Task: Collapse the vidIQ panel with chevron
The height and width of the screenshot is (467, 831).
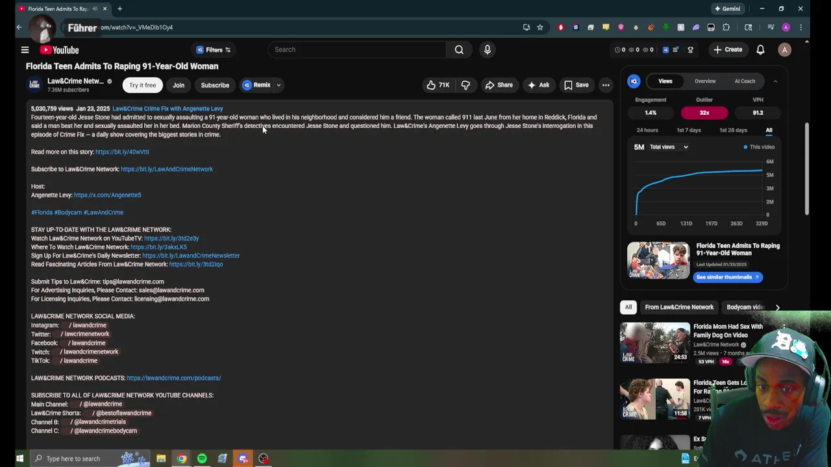Action: [775, 81]
